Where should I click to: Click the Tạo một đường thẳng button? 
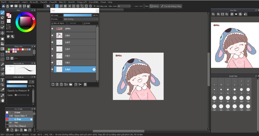click(171, 6)
